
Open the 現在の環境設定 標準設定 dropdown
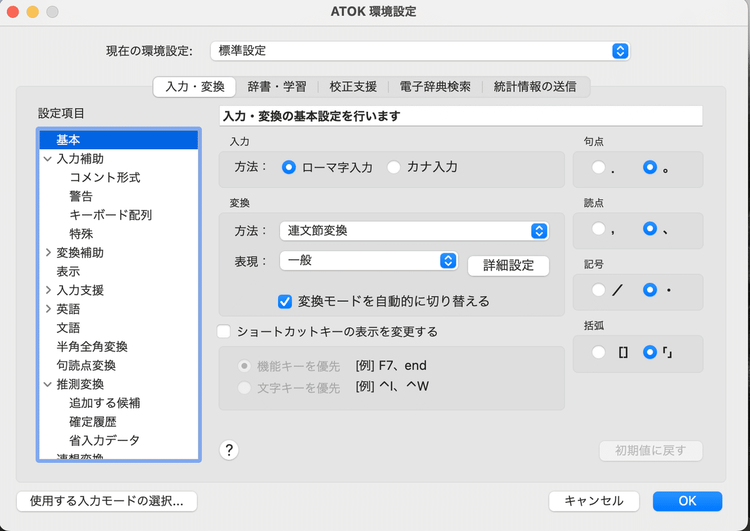tap(421, 51)
